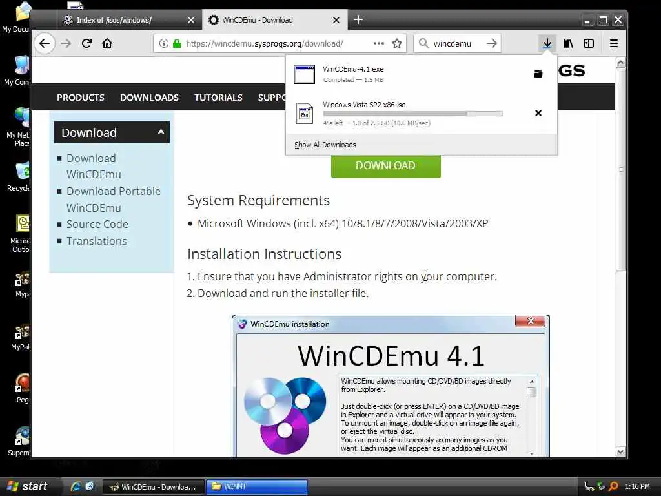Click the page vertical scrollbar thumb
The width and height of the screenshot is (661, 496).
[620, 169]
